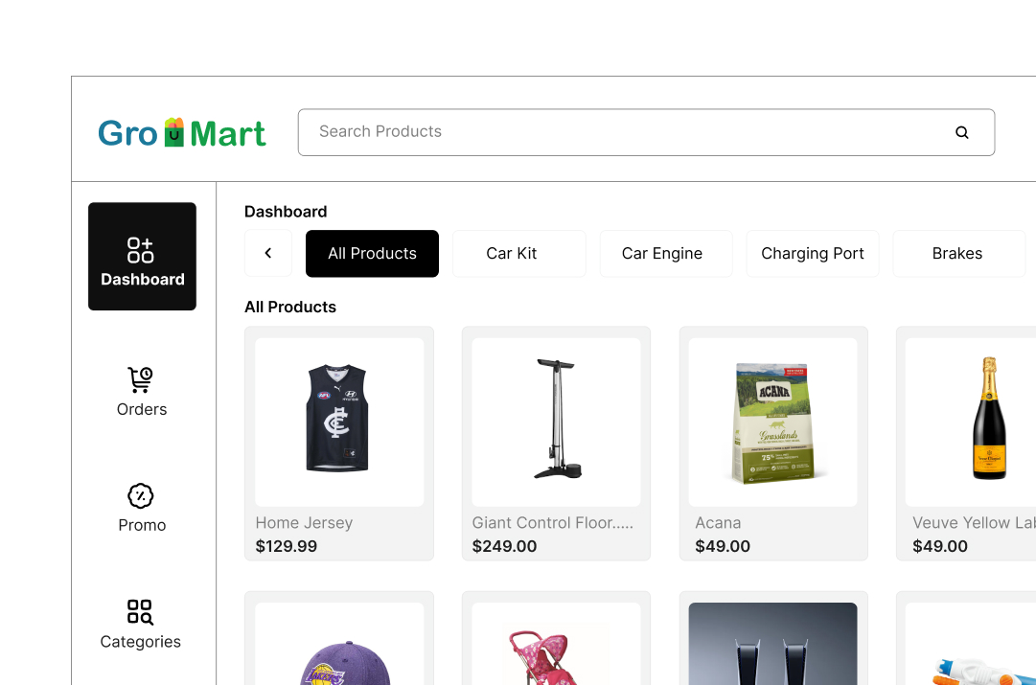Image resolution: width=1036 pixels, height=685 pixels.
Task: Click the search magnifier icon
Action: pos(962,133)
